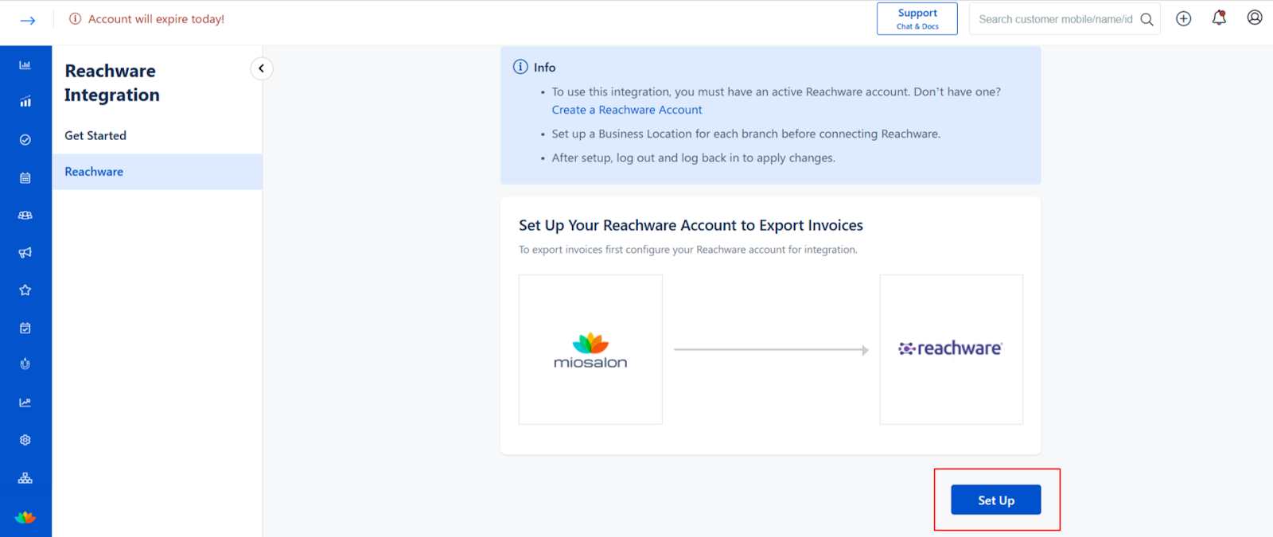This screenshot has width=1273, height=537.
Task: Open the megaphone marketing sidebar icon
Action: [25, 252]
